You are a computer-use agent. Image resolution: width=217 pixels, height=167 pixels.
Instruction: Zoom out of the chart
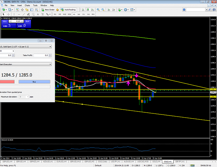pos(103,10)
